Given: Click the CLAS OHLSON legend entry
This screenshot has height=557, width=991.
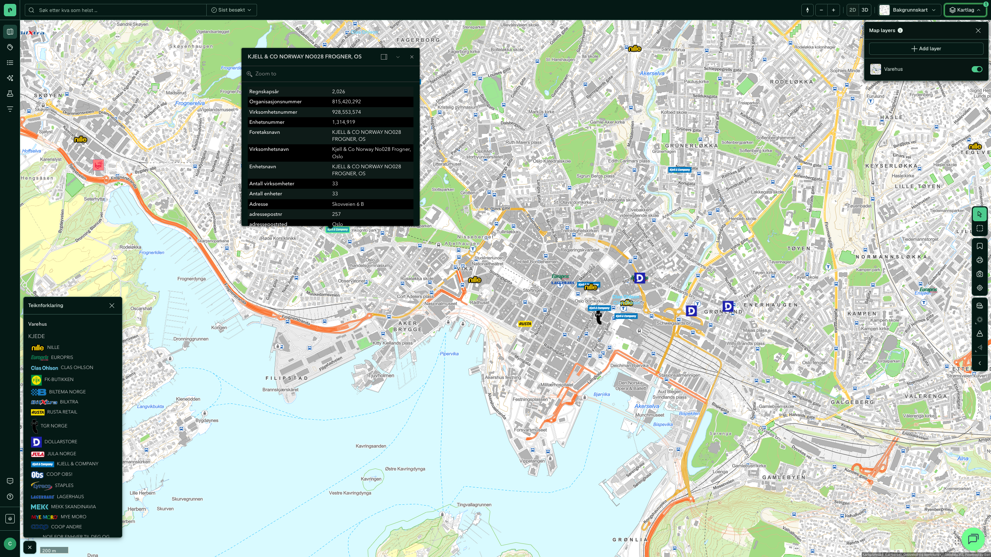Looking at the screenshot, I should pos(62,367).
